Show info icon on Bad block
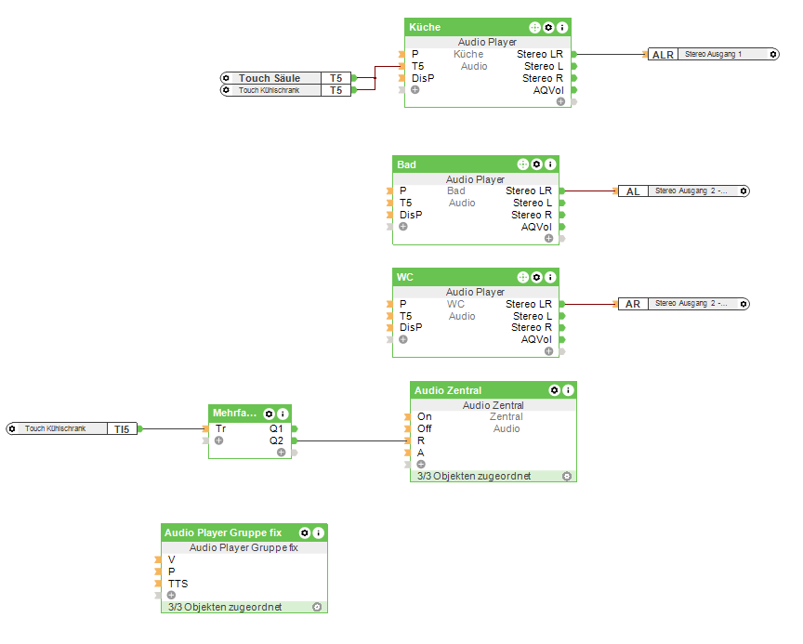This screenshot has width=803, height=644. point(550,164)
